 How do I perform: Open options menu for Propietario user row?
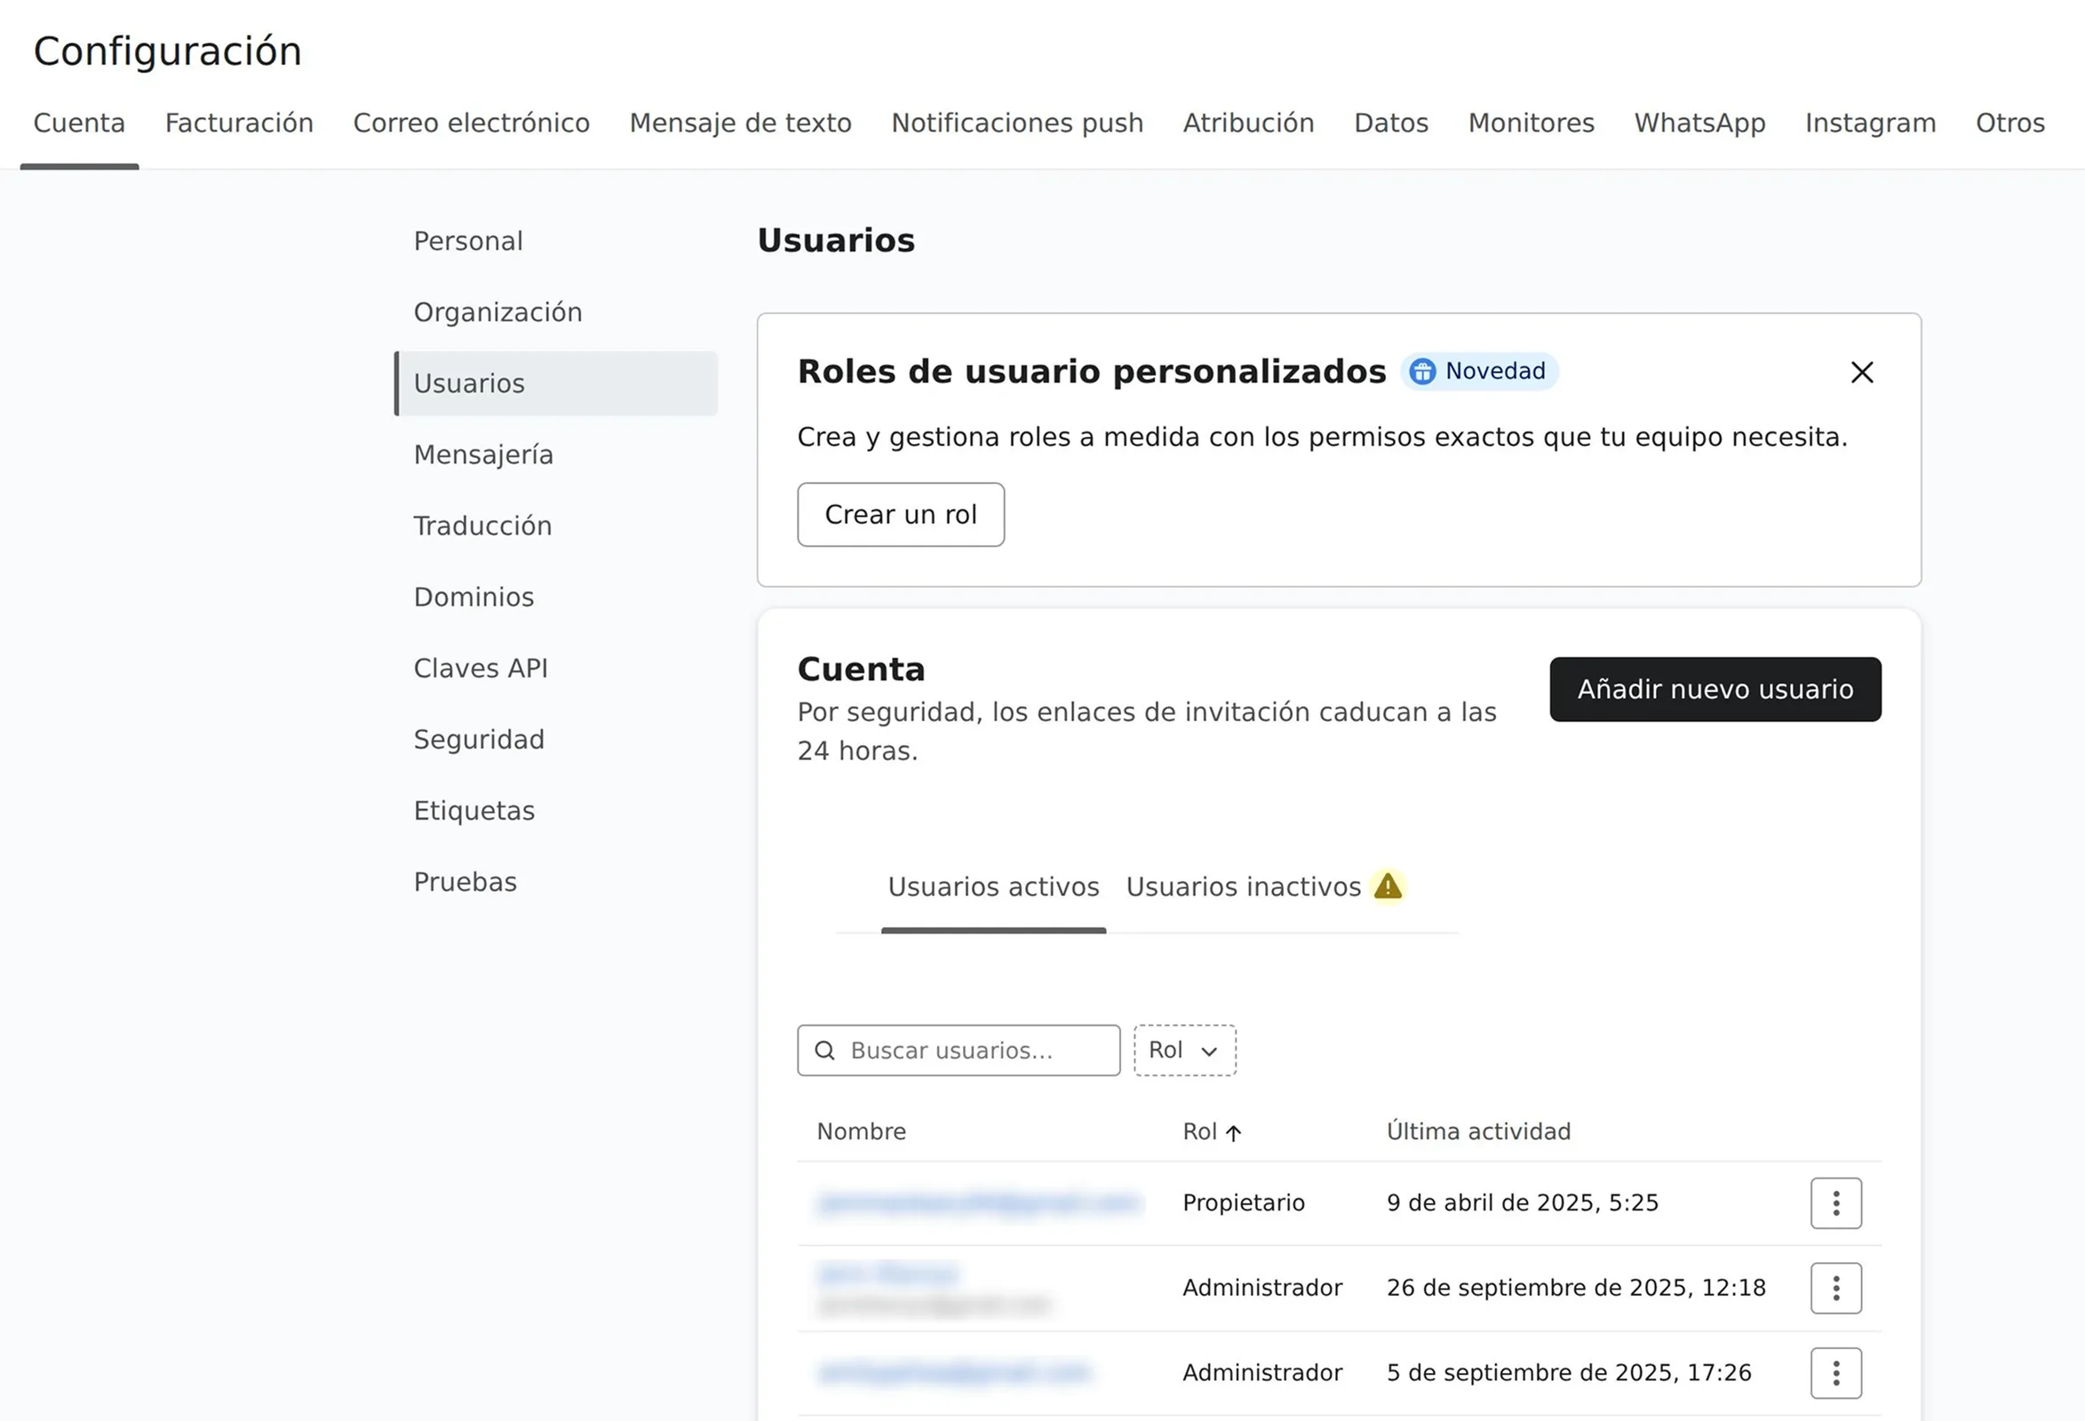pyautogui.click(x=1834, y=1203)
